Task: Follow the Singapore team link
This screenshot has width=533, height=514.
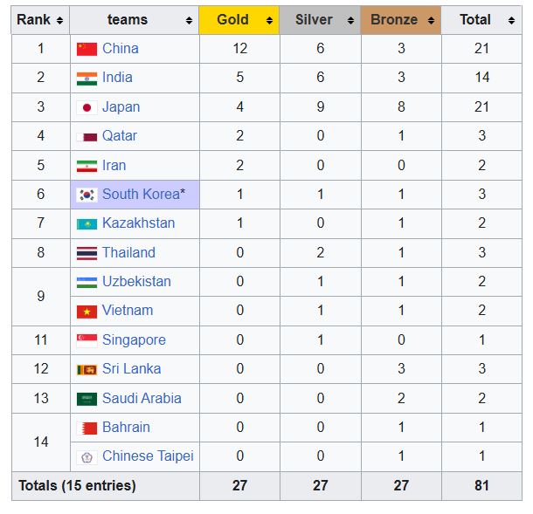Action: pos(134,339)
